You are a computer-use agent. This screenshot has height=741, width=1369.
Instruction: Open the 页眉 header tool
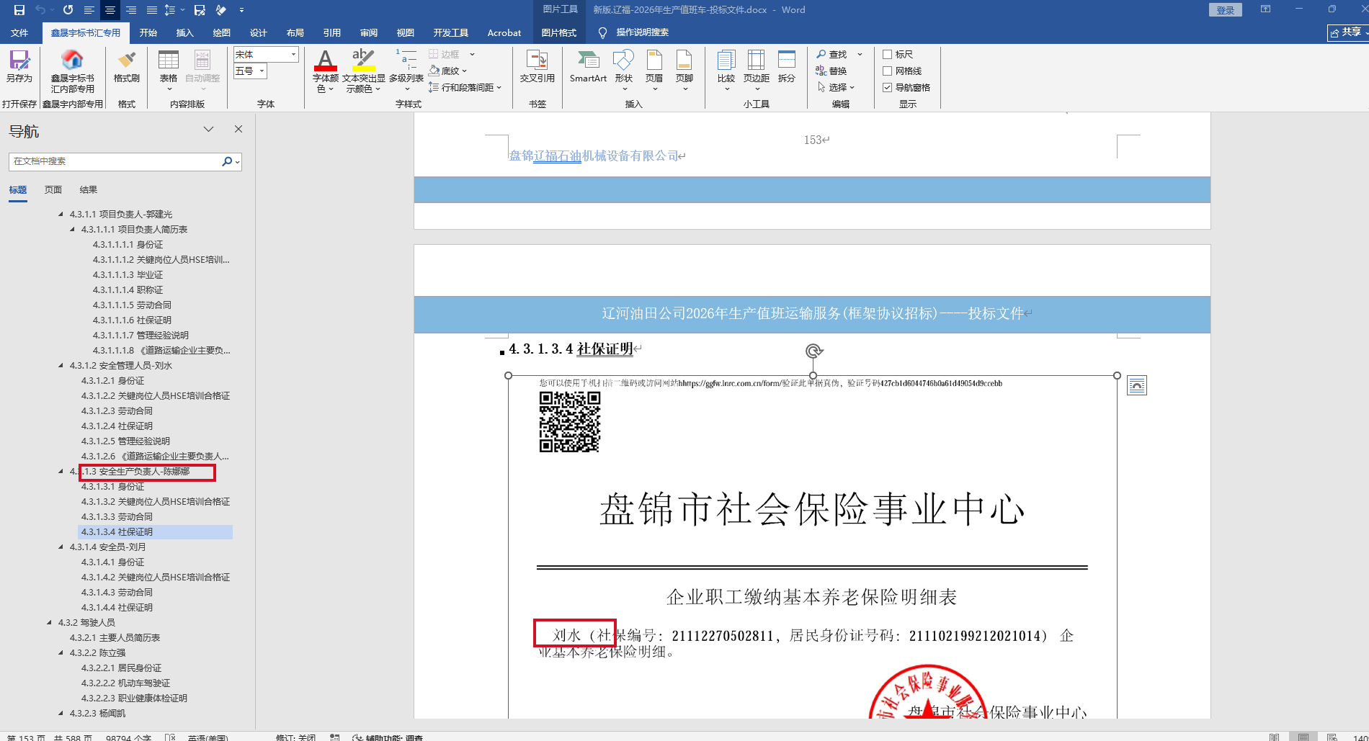(654, 71)
